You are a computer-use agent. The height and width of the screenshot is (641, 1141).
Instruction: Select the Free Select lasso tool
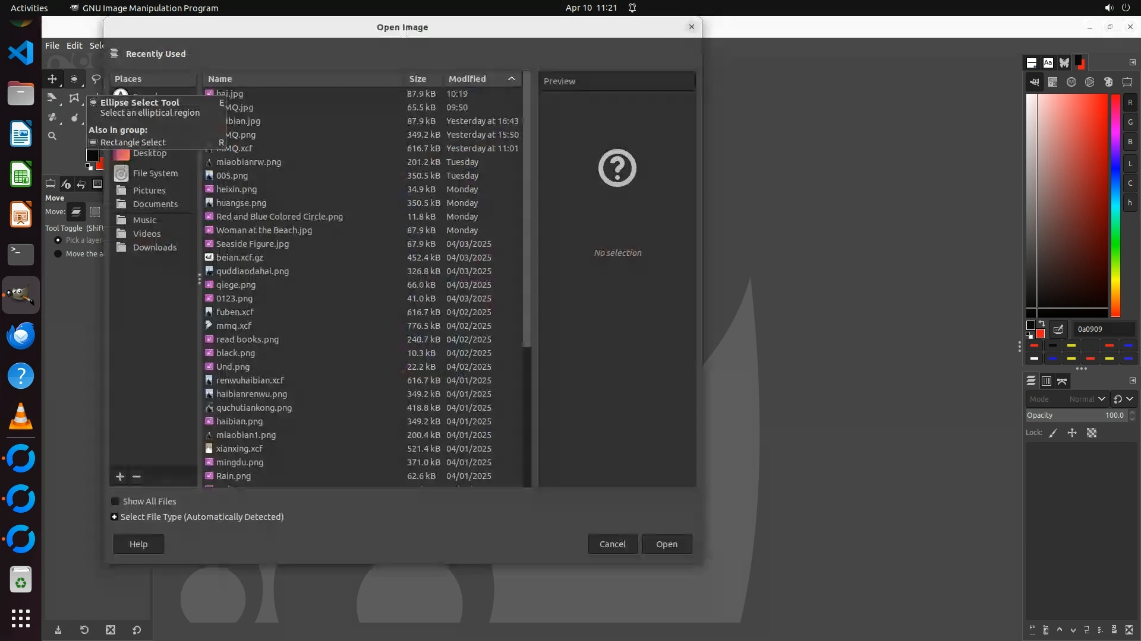(96, 79)
